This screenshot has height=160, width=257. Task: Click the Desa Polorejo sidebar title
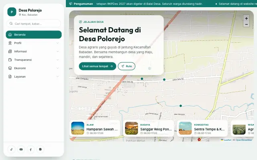click(30, 10)
